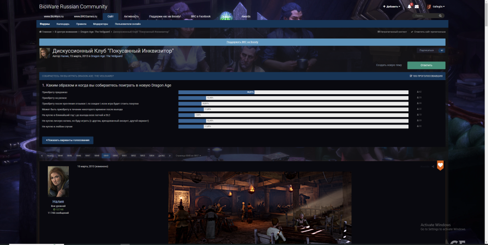The image size is (488, 245).
Task: Toggle the 185 voters checkbox indicator
Action: point(411,76)
